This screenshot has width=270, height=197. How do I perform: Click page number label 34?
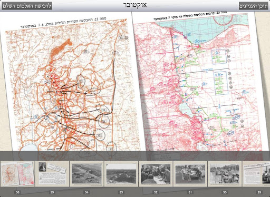pyautogui.click(x=86, y=192)
